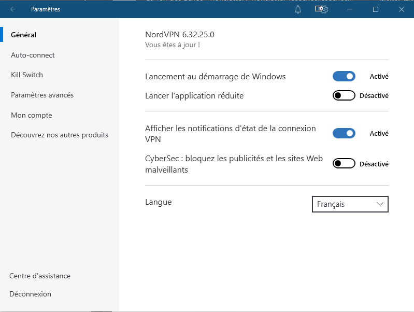Open the Kill Switch settings section
Viewport: 414px width, 312px height.
click(27, 75)
